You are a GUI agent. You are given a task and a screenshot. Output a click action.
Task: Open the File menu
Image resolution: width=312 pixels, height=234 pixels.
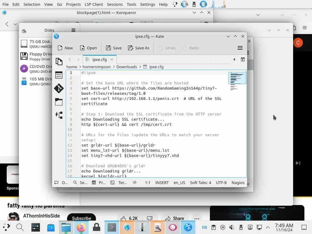5,4
